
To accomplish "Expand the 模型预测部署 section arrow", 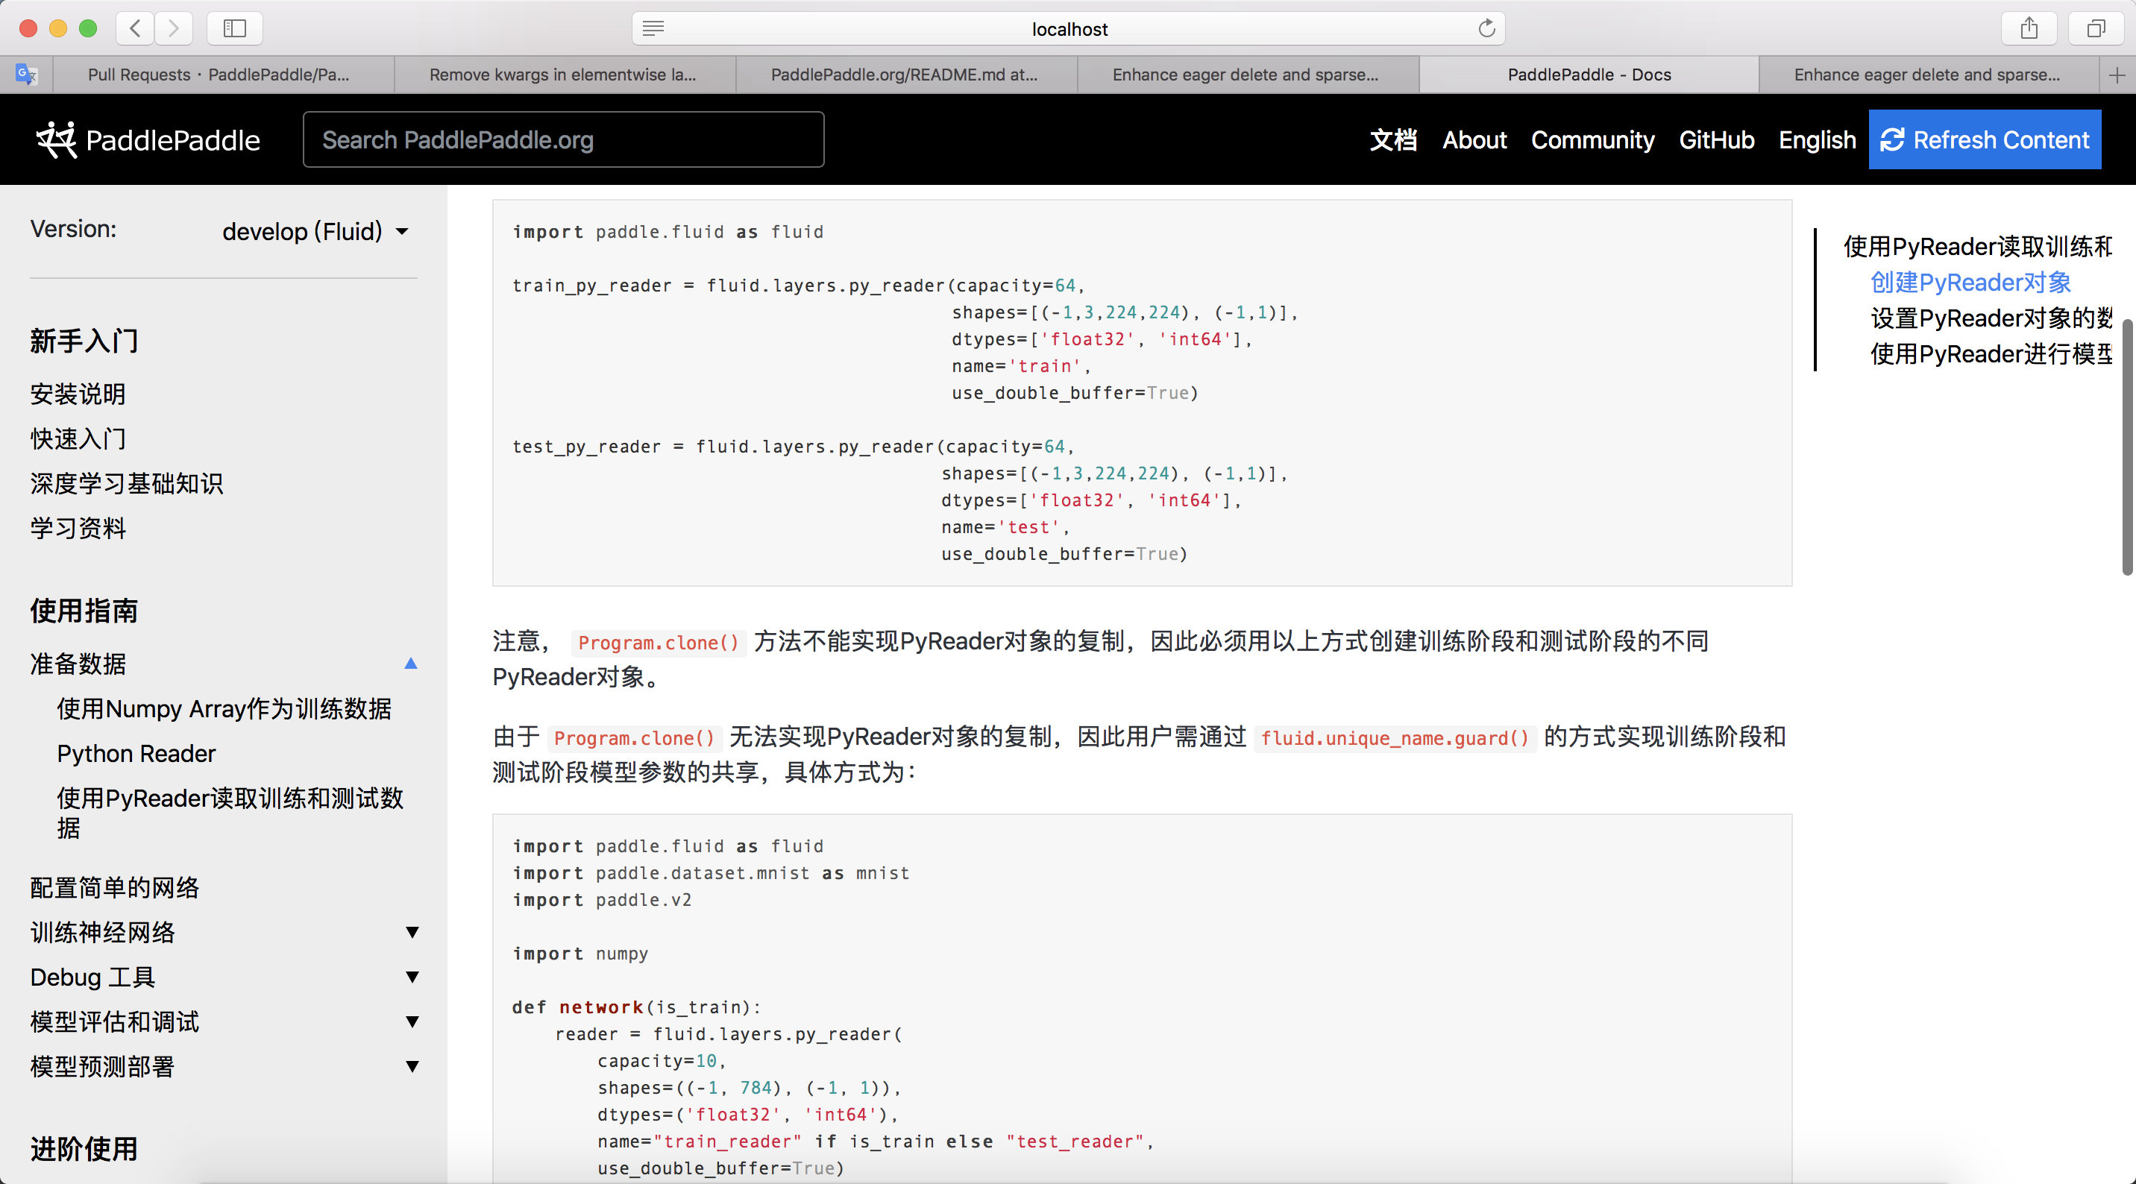I will (x=412, y=1066).
